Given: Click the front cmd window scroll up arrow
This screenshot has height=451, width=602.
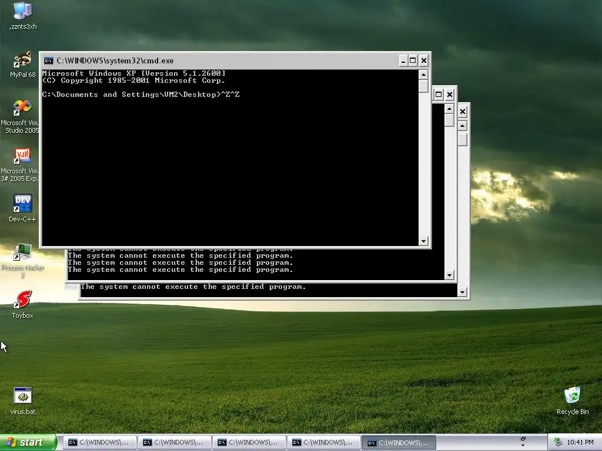Looking at the screenshot, I should click(423, 75).
